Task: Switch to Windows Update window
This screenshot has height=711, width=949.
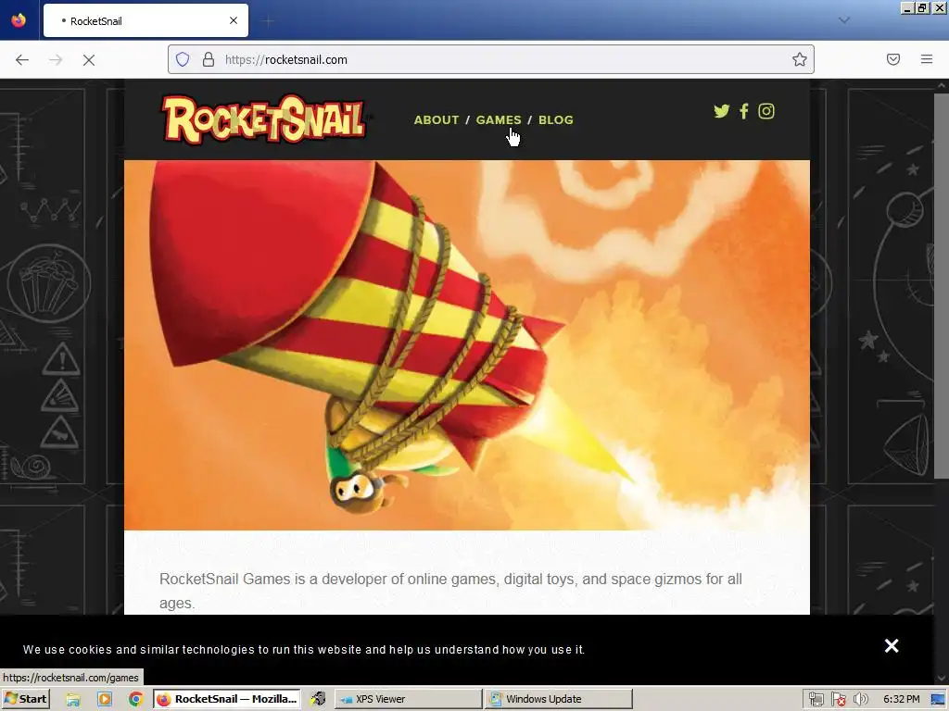Action: pyautogui.click(x=559, y=699)
